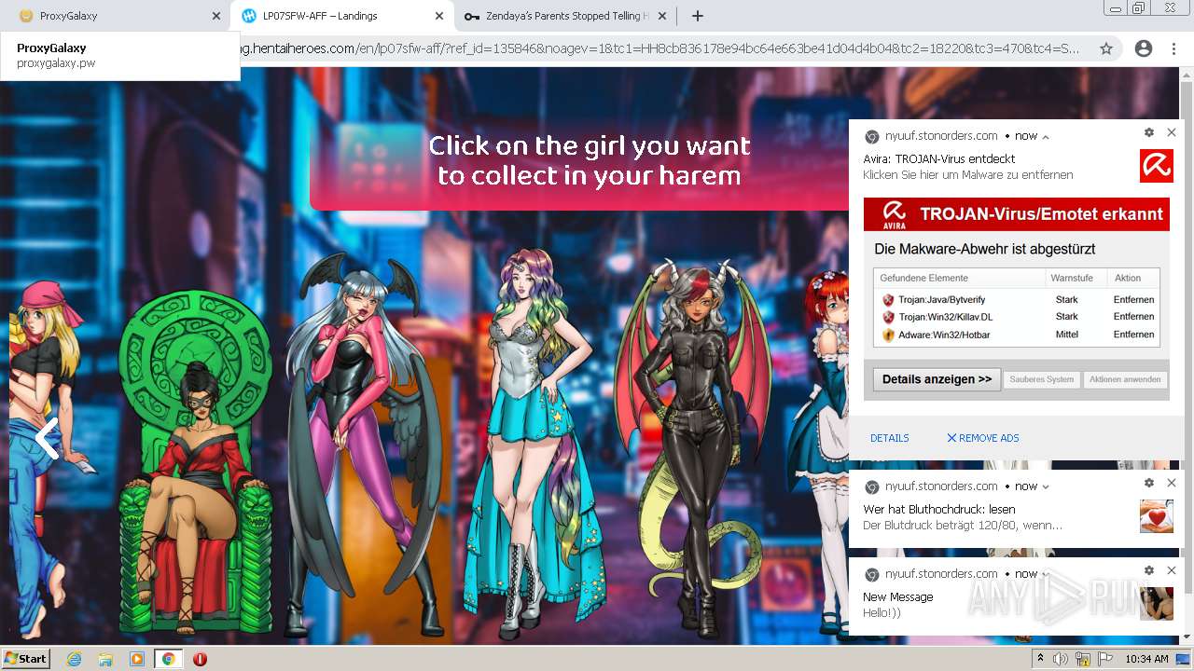Close the ProxyGalaxy tab
The image size is (1194, 671).
click(216, 16)
